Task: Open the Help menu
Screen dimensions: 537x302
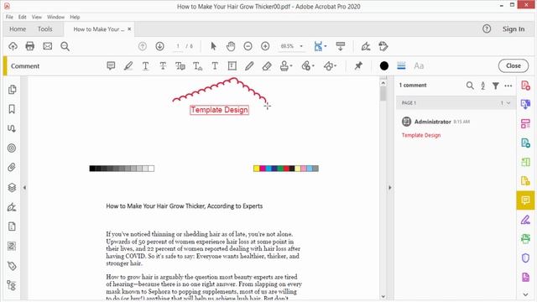Action: (x=75, y=17)
